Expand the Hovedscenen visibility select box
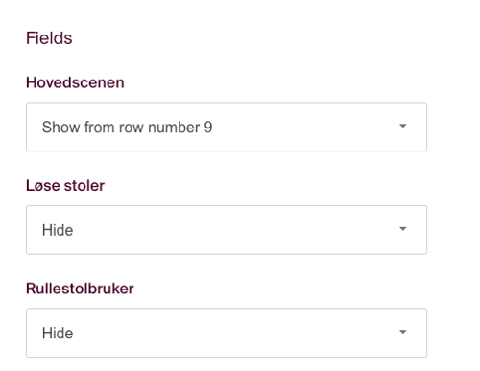 (227, 127)
